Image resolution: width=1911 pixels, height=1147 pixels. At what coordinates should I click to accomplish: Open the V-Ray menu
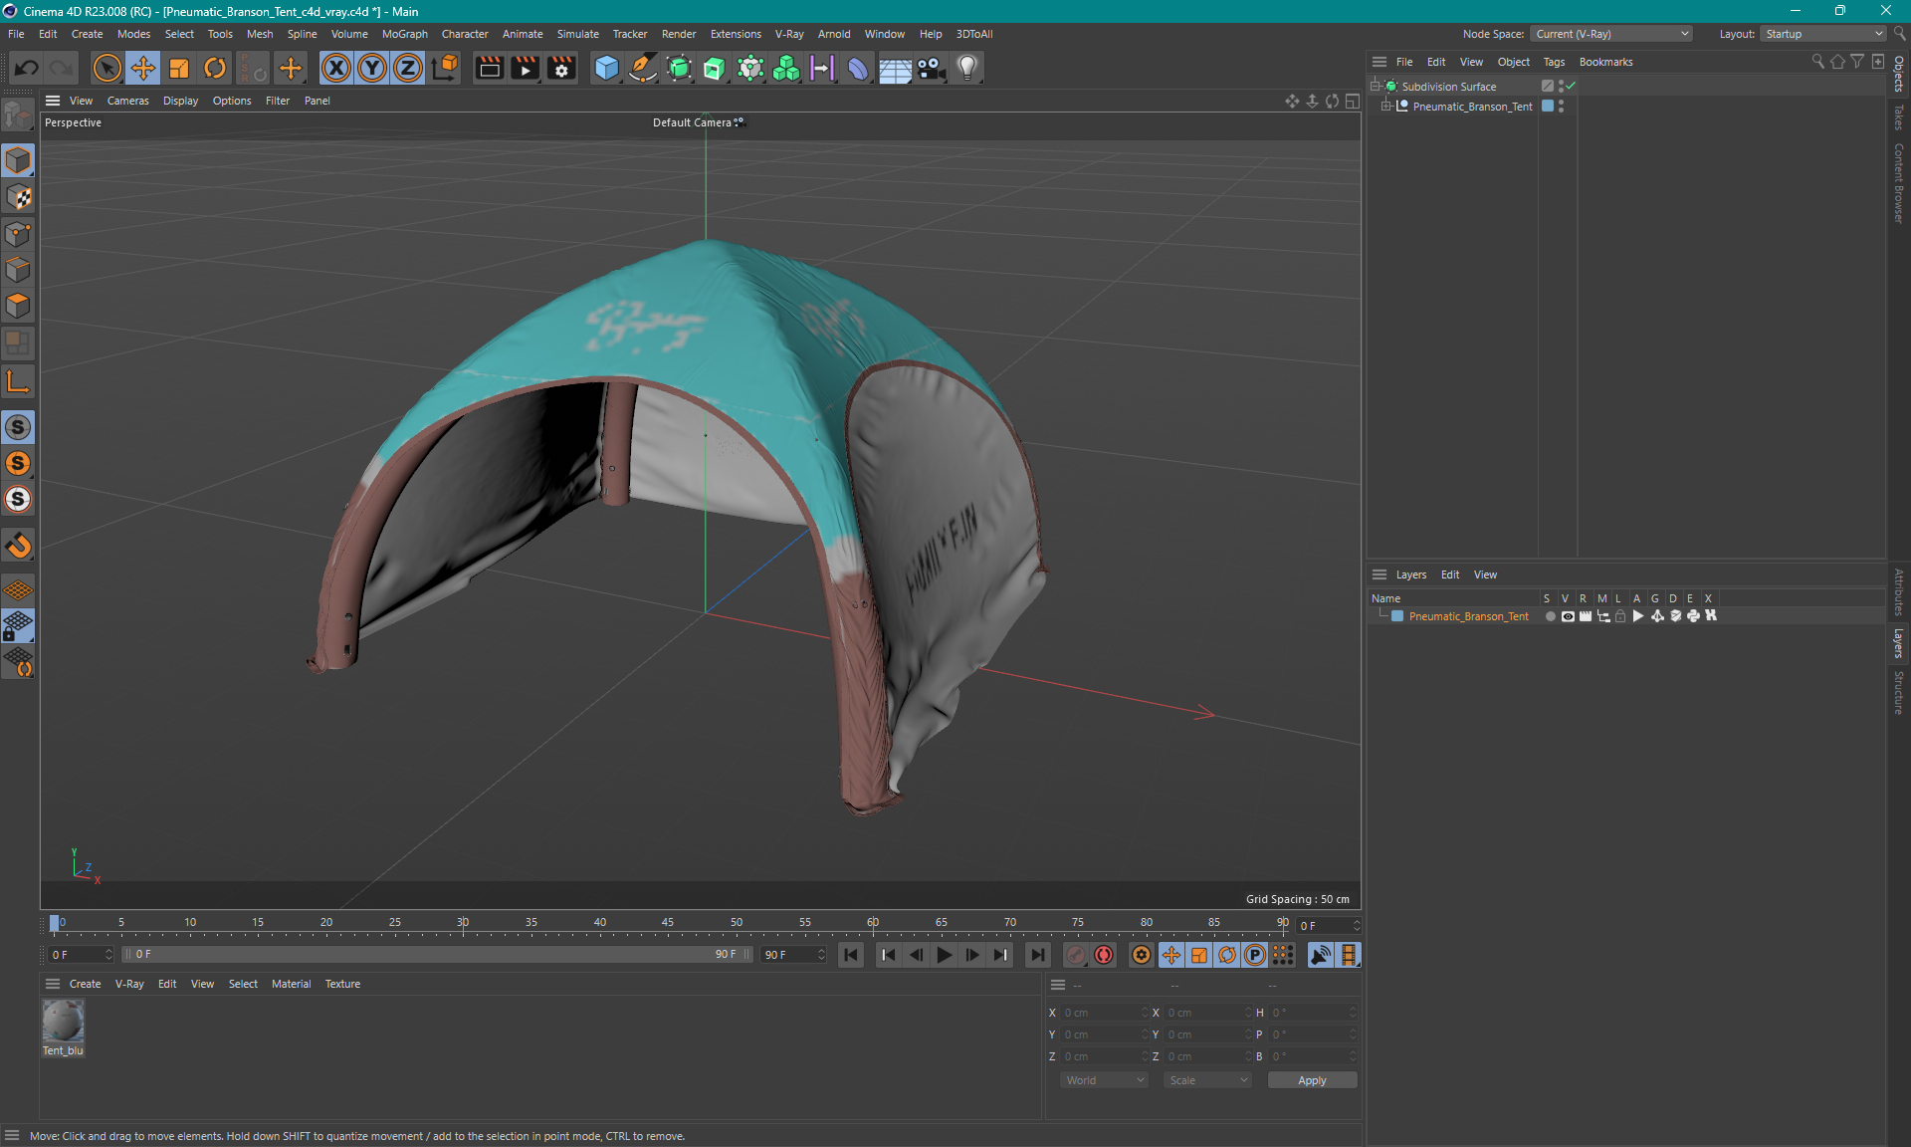pos(789,34)
